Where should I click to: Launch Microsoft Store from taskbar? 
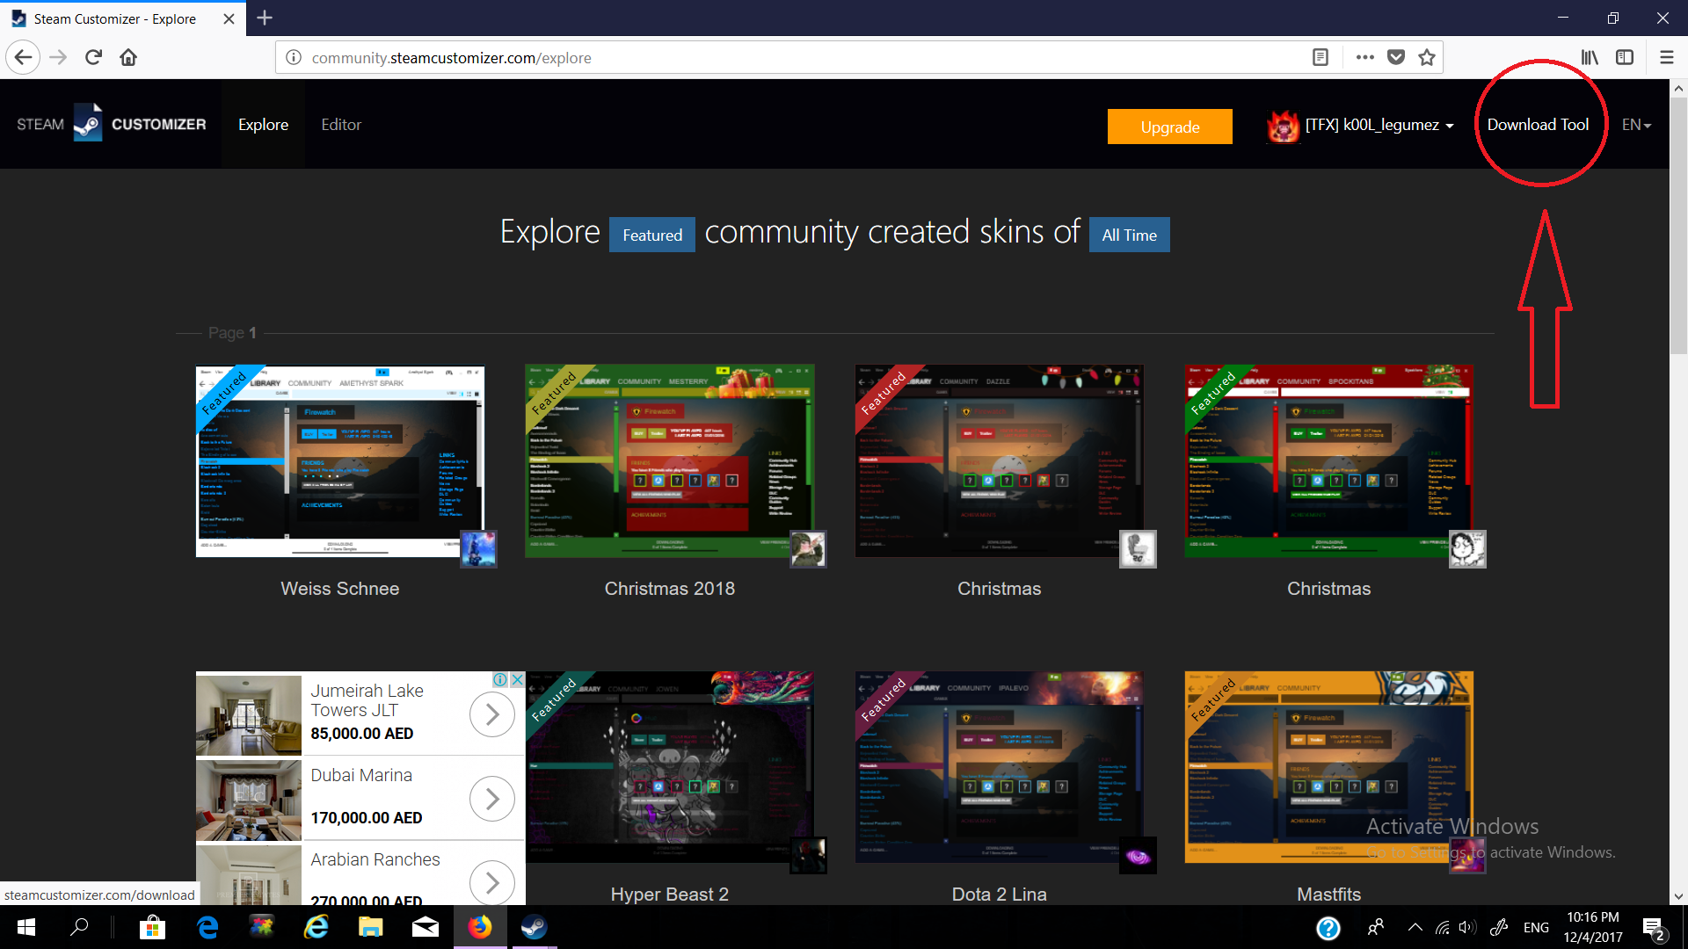tap(152, 927)
